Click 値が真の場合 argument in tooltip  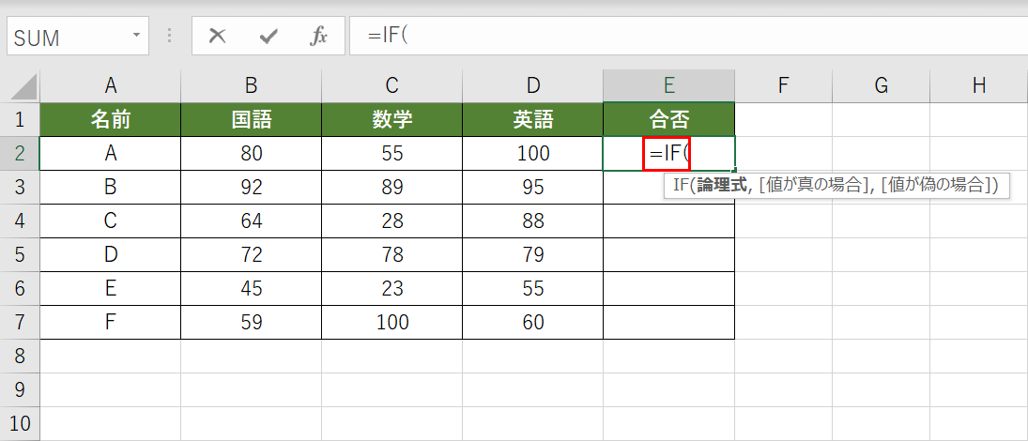pyautogui.click(x=815, y=186)
